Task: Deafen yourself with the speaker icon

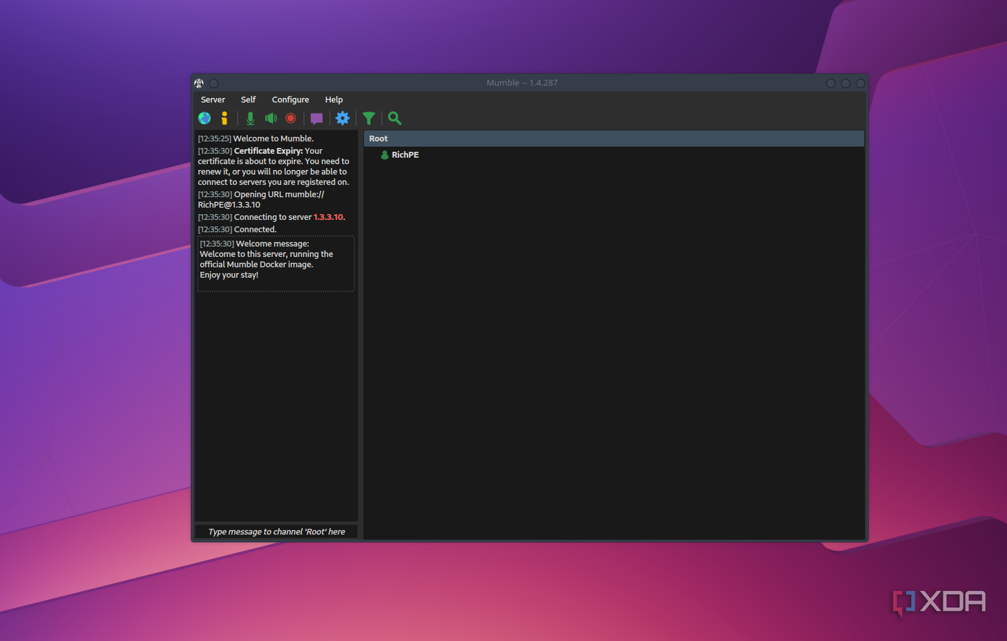Action: point(271,118)
